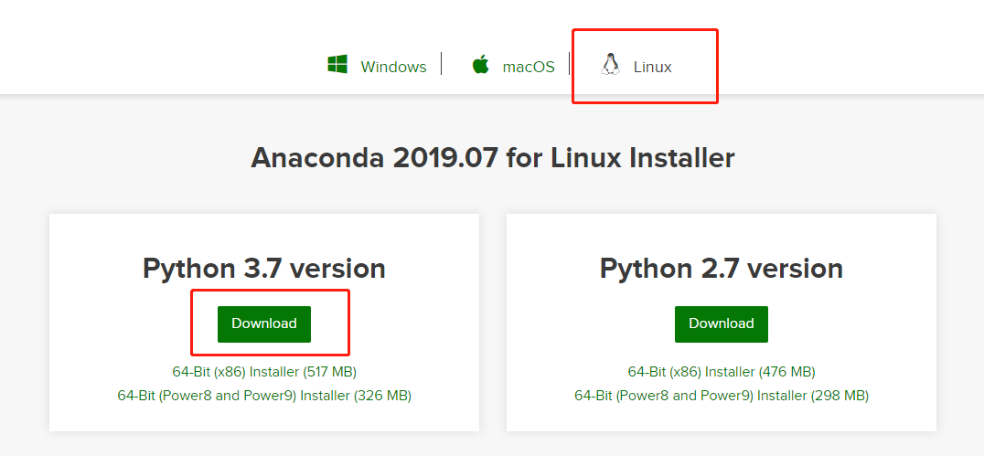This screenshot has height=456, width=984.
Task: Click the Anaconda 2019.07 for Linux Installer heading
Action: (493, 158)
